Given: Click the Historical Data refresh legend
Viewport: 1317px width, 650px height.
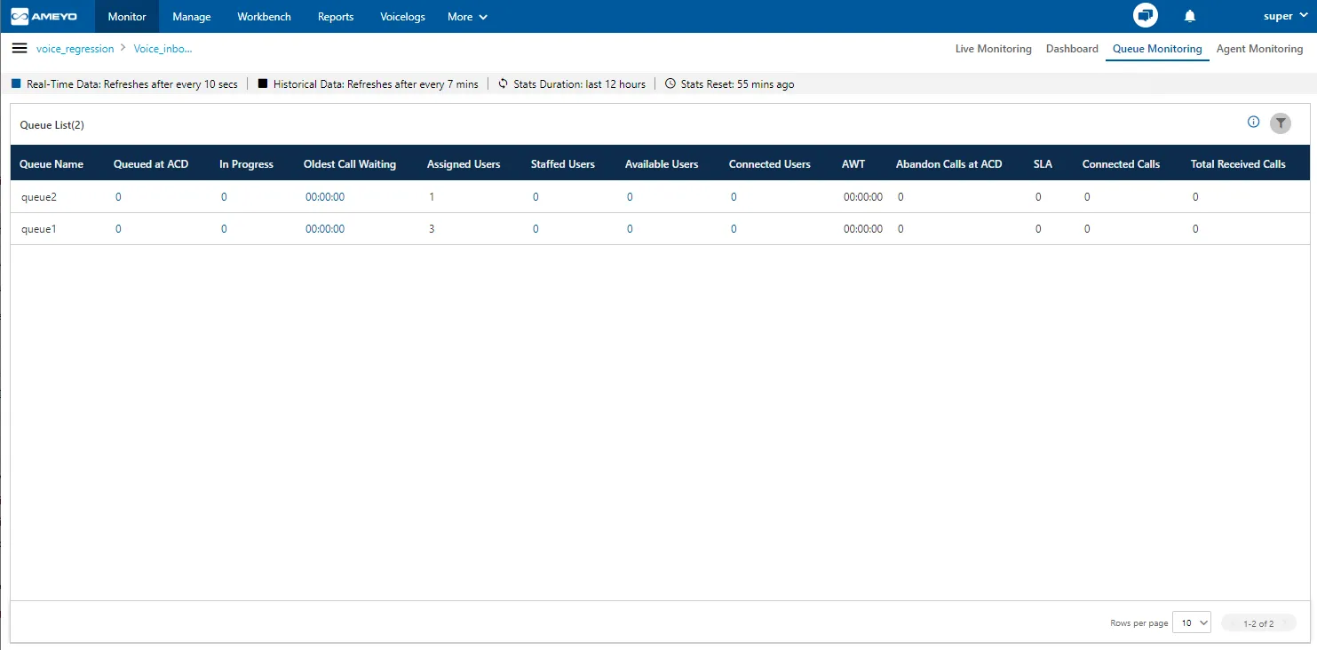Looking at the screenshot, I should (368, 84).
